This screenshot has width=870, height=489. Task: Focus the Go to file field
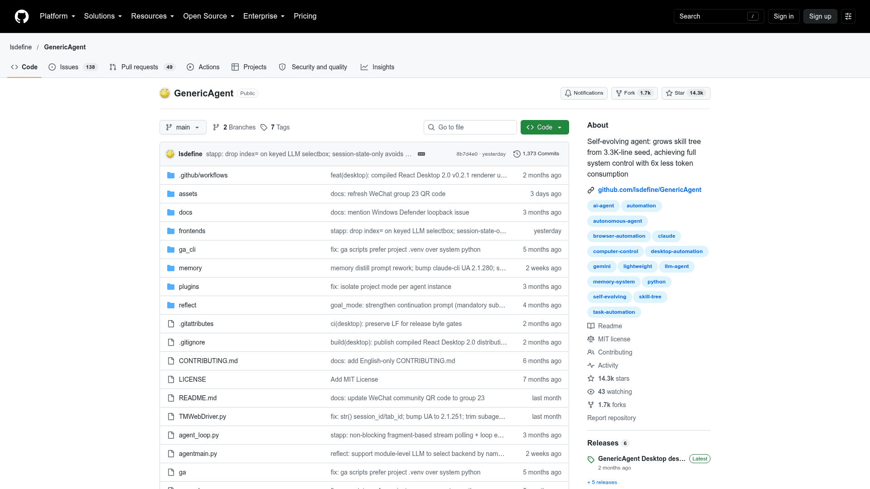(x=470, y=127)
